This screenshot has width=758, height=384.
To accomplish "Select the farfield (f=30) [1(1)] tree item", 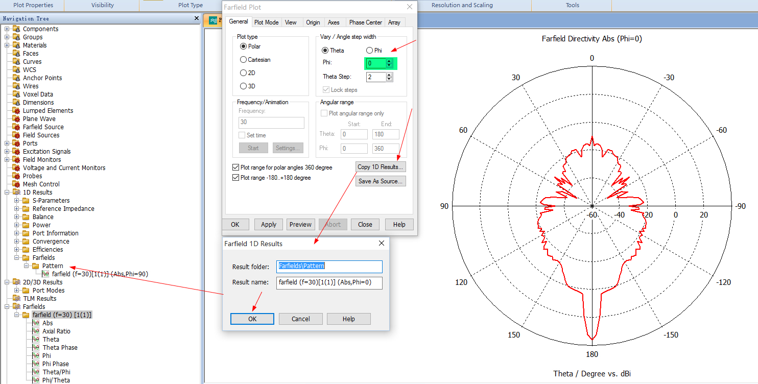I will pos(62,315).
